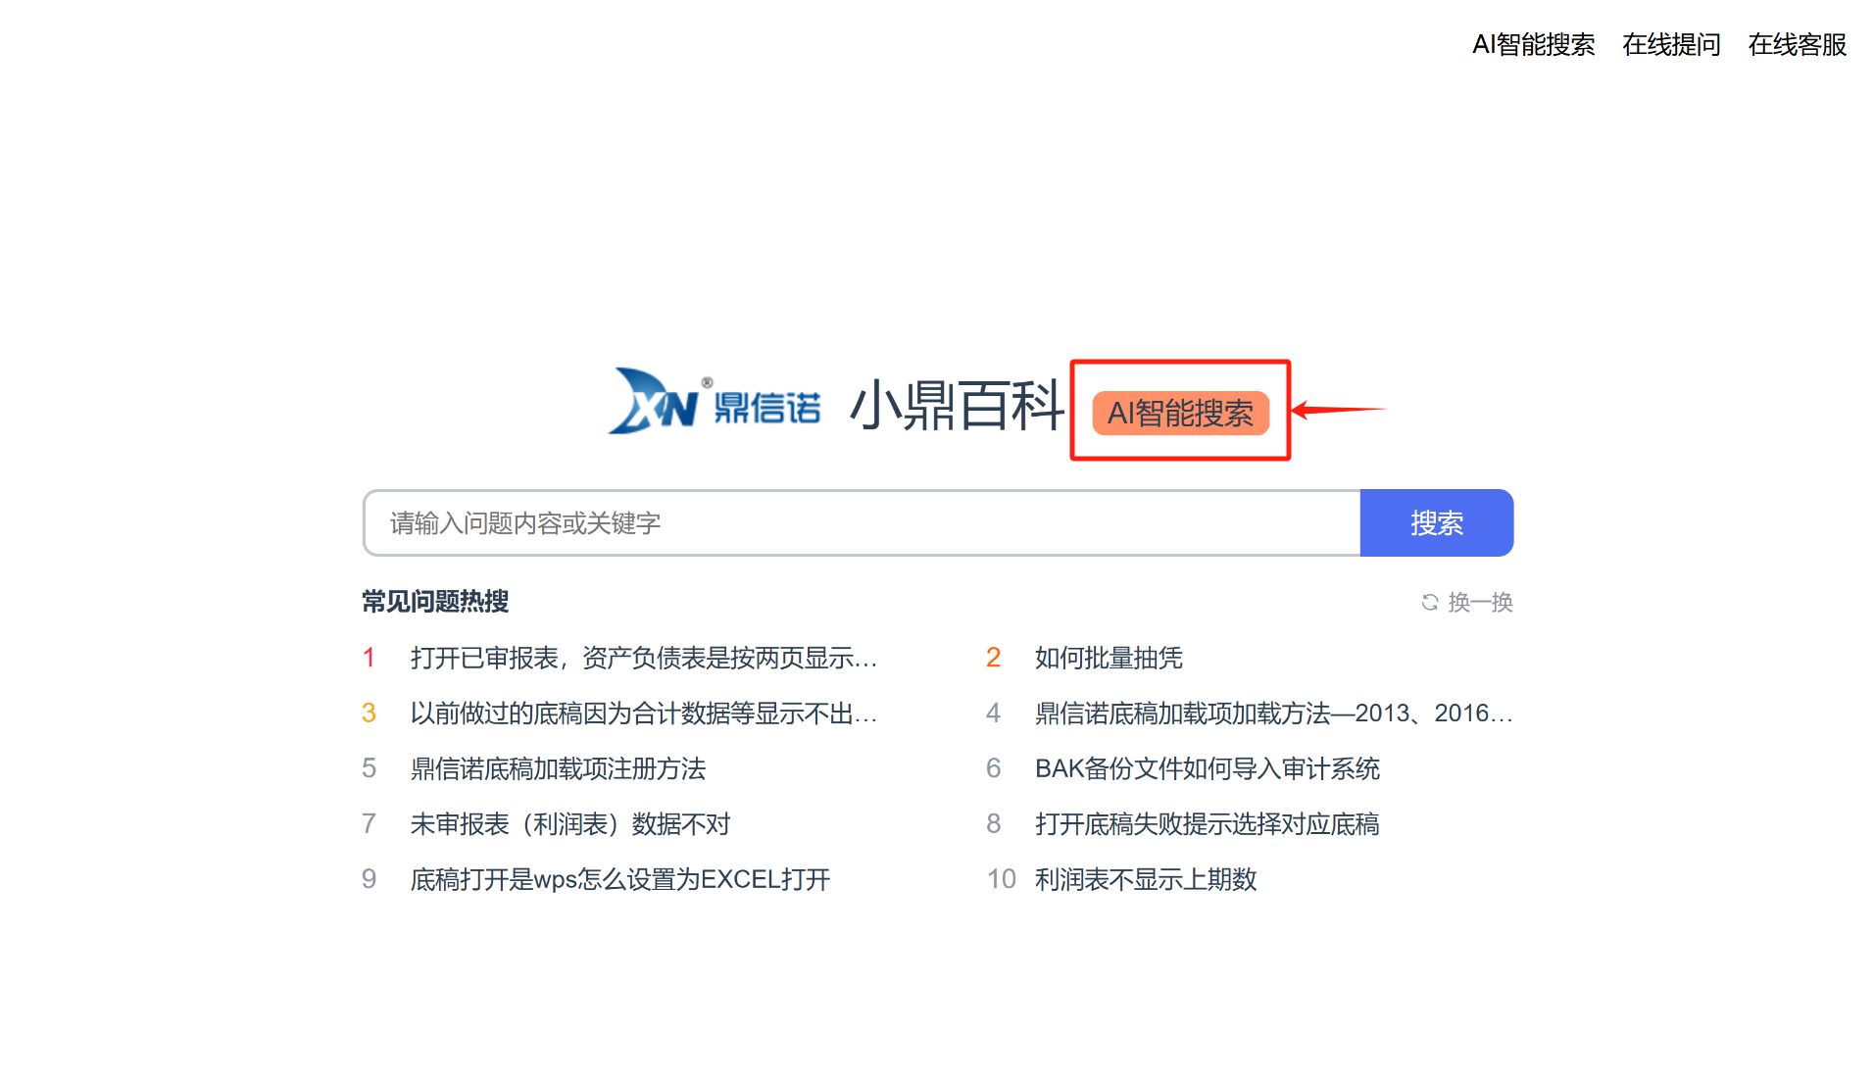
Task: Open AI智能搜索 in the top navigation
Action: click(1533, 44)
